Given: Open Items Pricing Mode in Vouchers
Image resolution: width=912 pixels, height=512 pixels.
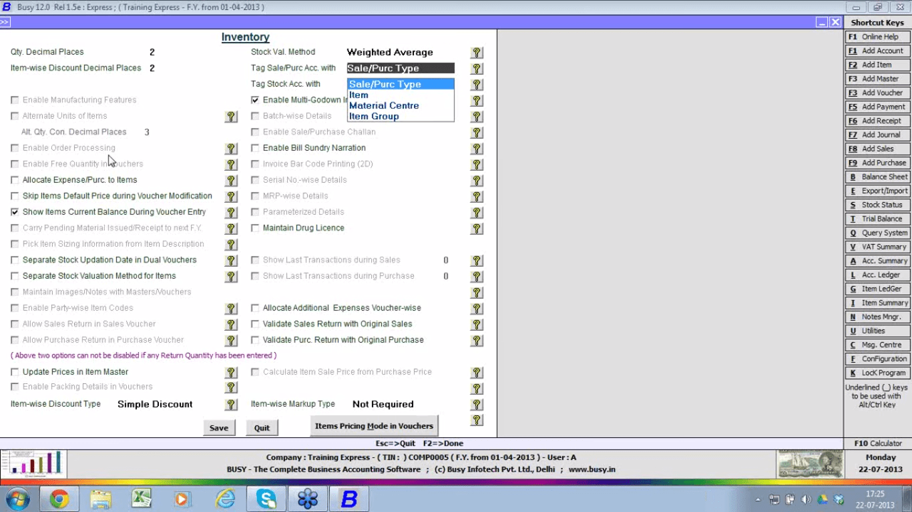Looking at the screenshot, I should [374, 426].
